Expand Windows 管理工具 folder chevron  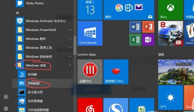[70, 48]
